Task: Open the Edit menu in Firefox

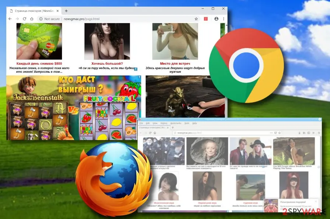Action: click(x=148, y=123)
